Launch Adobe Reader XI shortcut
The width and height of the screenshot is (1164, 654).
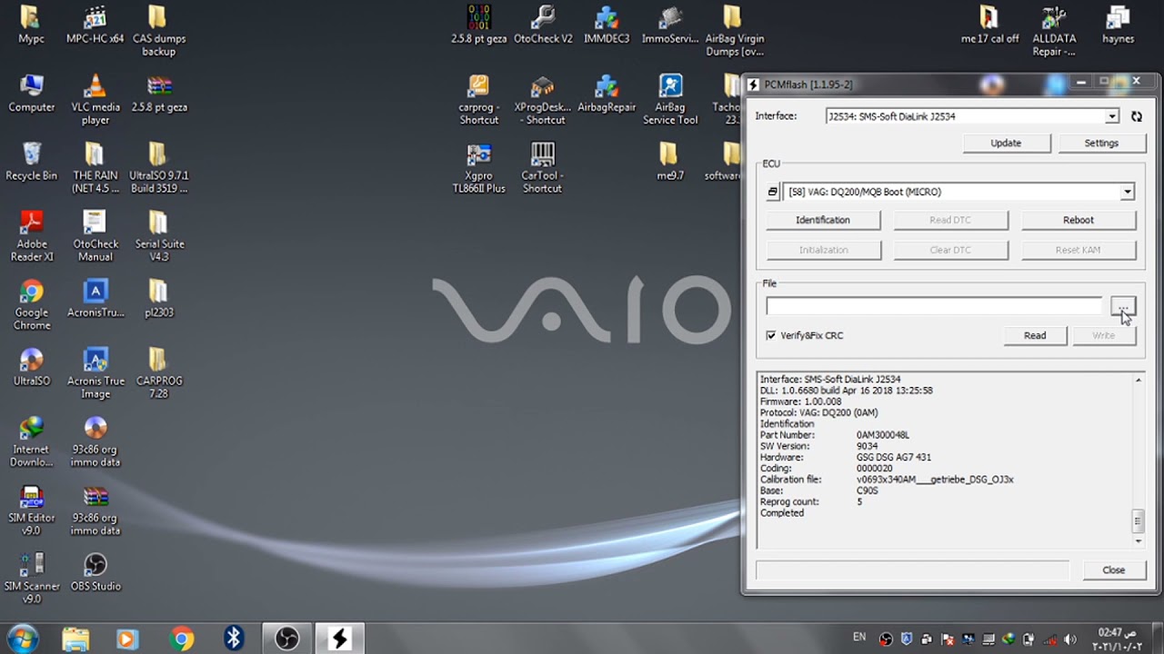(31, 235)
